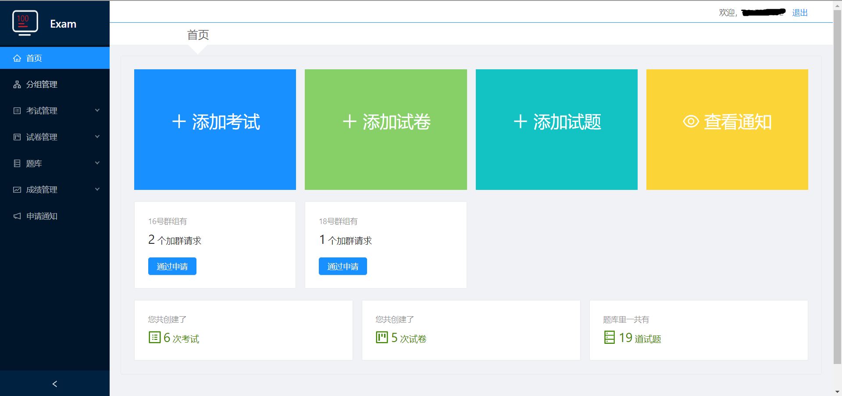The image size is (842, 396).
Task: Click the Exam title text
Action: coord(63,24)
